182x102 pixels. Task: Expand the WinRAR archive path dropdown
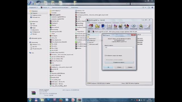(x=151, y=31)
